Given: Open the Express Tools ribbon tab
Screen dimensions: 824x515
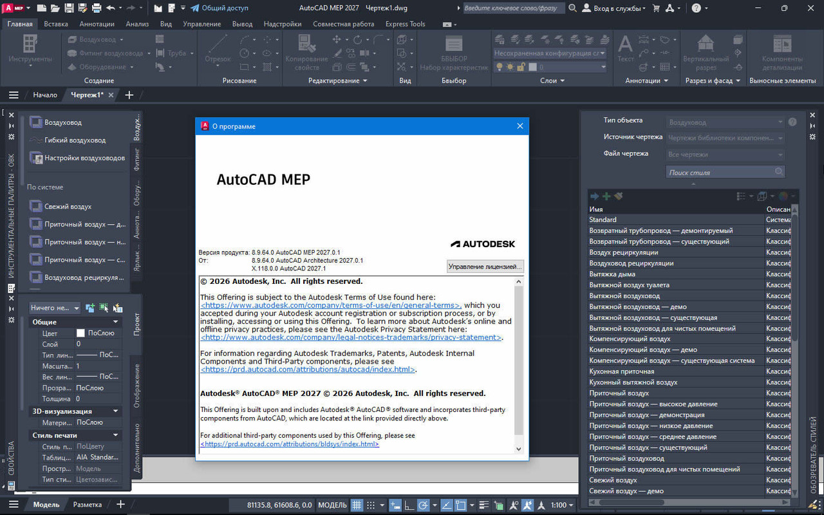Looking at the screenshot, I should 405,24.
